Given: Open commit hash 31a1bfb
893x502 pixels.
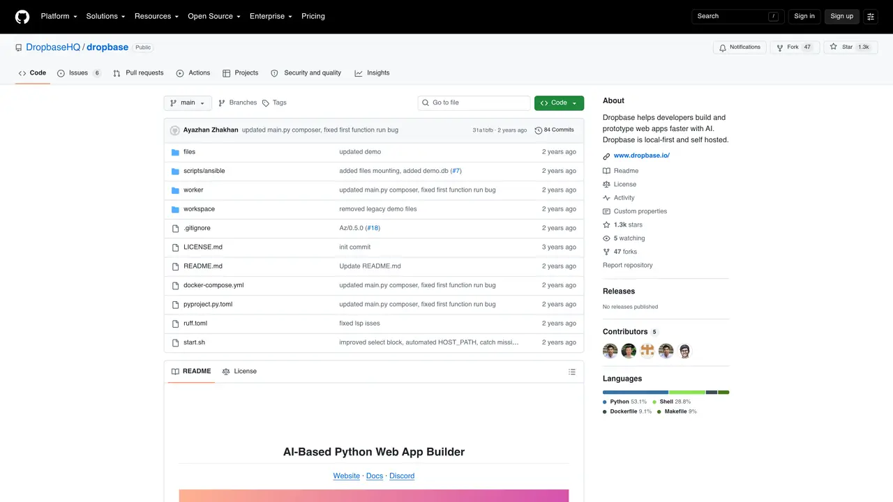Looking at the screenshot, I should tap(483, 130).
